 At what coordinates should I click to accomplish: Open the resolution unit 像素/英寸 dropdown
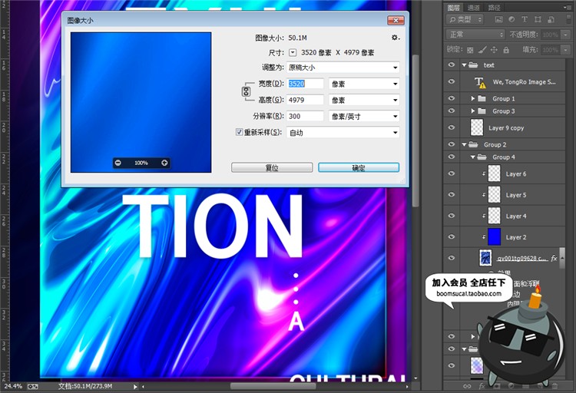[363, 116]
